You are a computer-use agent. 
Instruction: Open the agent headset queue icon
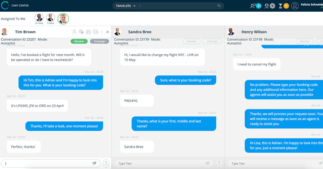pyautogui.click(x=267, y=6)
